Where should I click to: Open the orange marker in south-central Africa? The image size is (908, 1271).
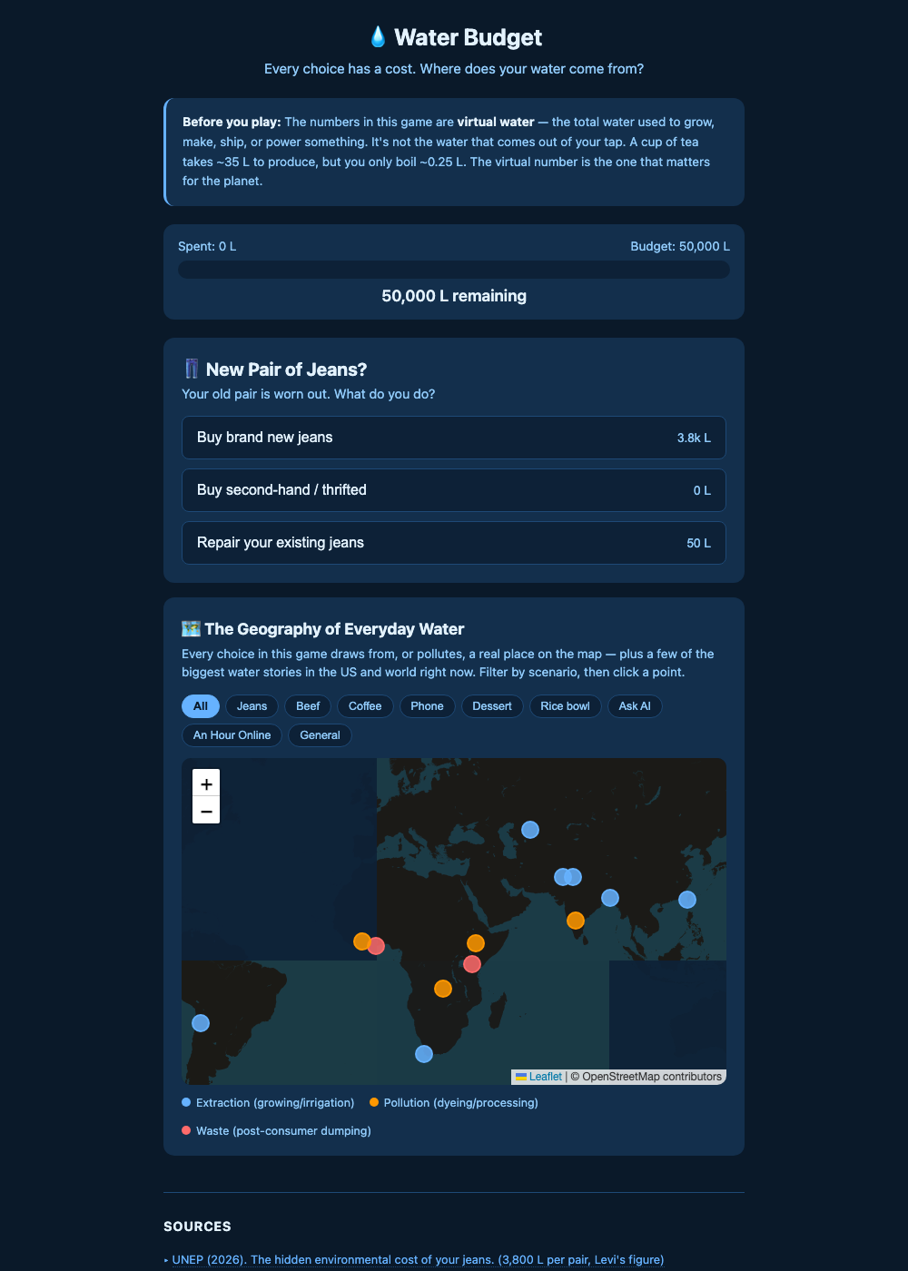[443, 989]
